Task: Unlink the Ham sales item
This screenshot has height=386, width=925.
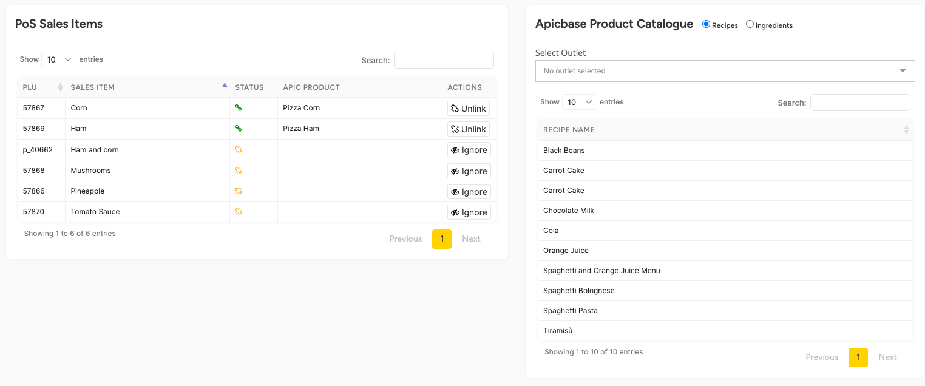Action: tap(469, 129)
